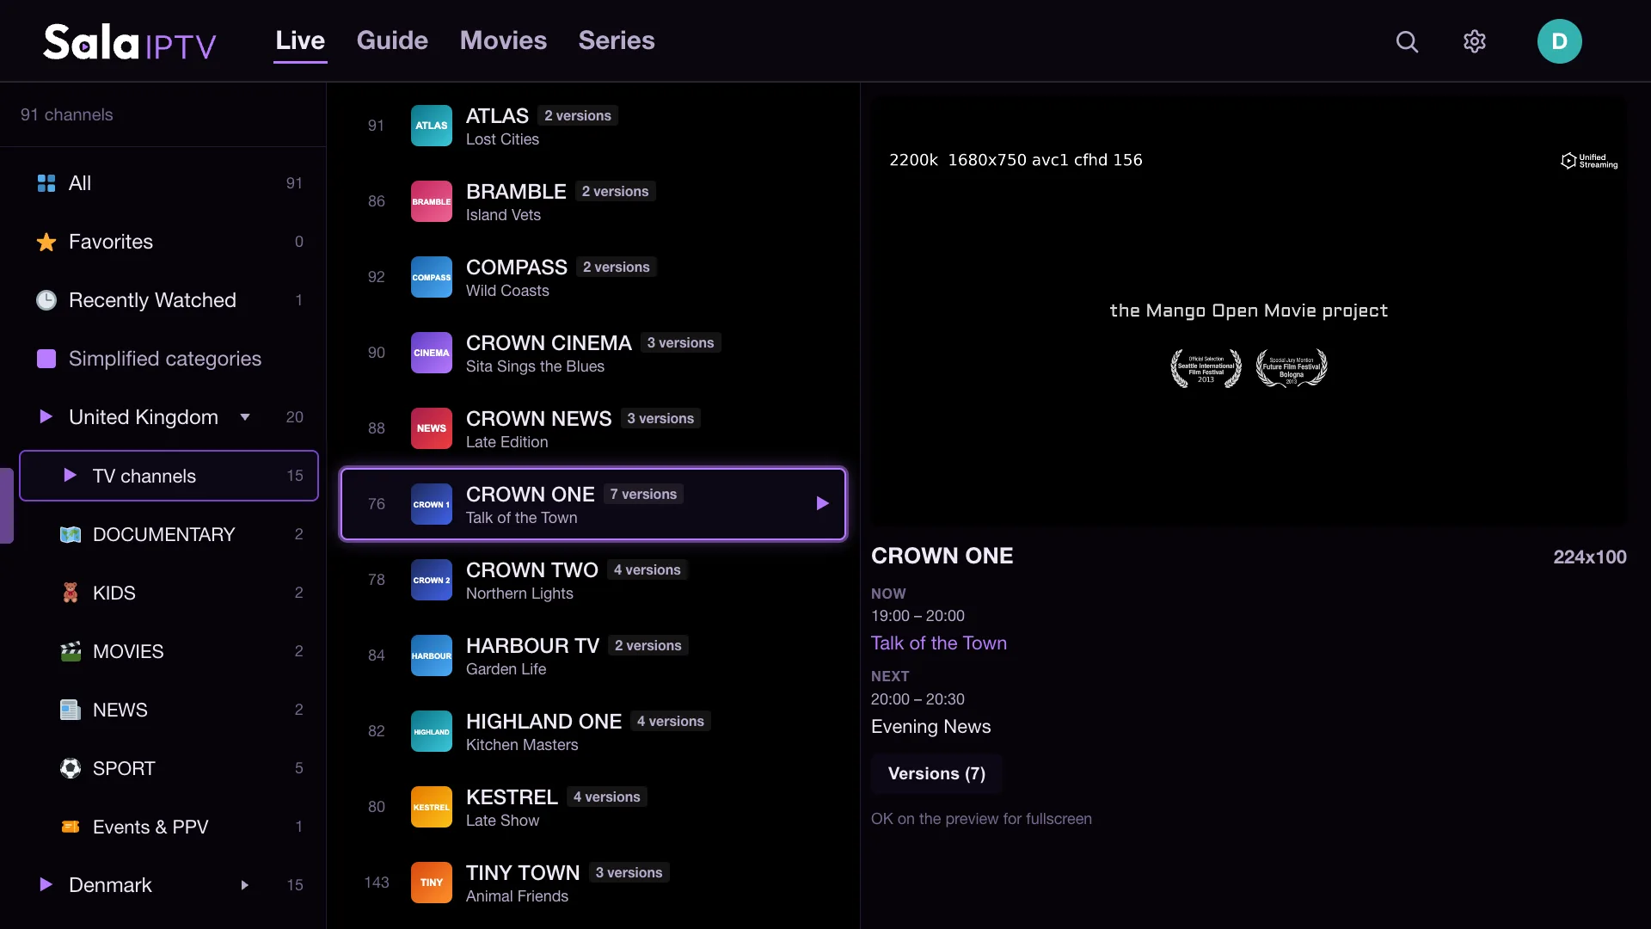Click the Evening News next program text
The height and width of the screenshot is (929, 1651).
pyautogui.click(x=931, y=727)
